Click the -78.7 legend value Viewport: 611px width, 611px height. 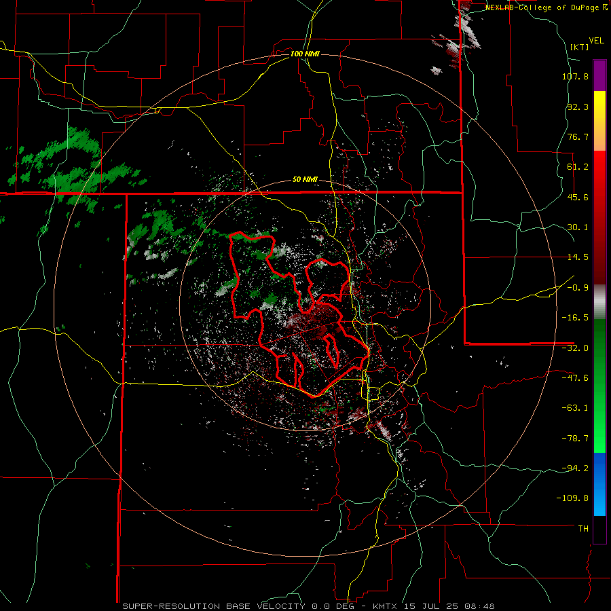[575, 439]
